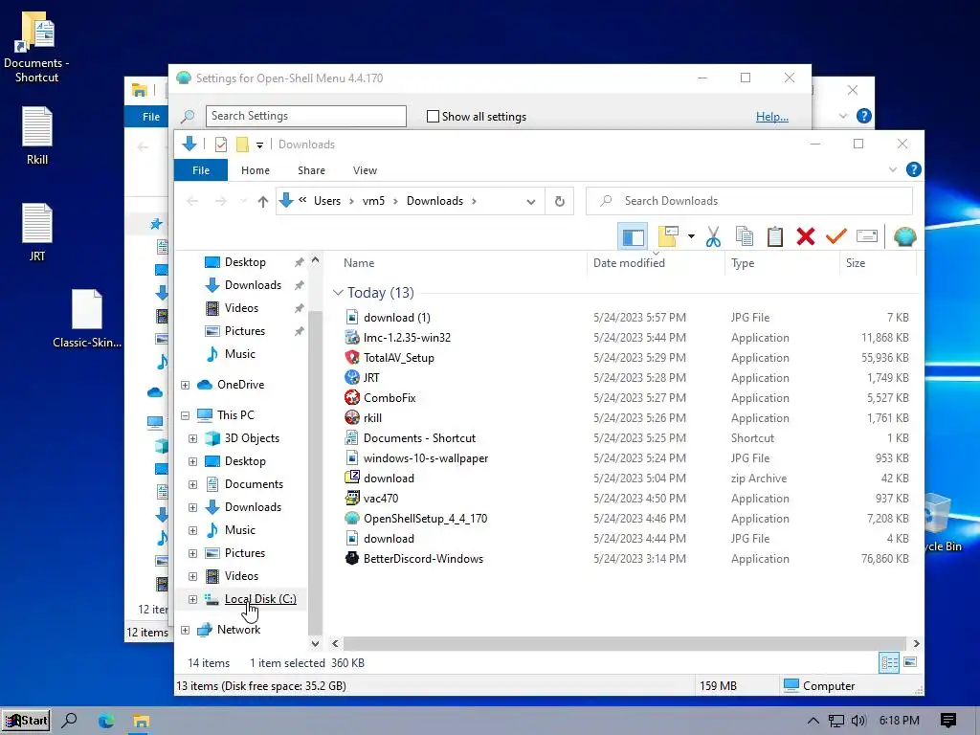Viewport: 980px width, 735px height.
Task: Select the lmc-1.2.35-win32 file icon
Action: pos(352,338)
